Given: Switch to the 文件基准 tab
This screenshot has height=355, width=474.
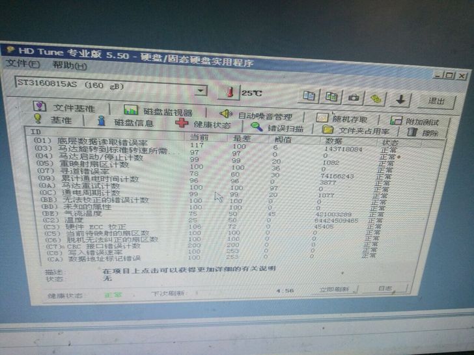Looking at the screenshot, I should click(65, 107).
